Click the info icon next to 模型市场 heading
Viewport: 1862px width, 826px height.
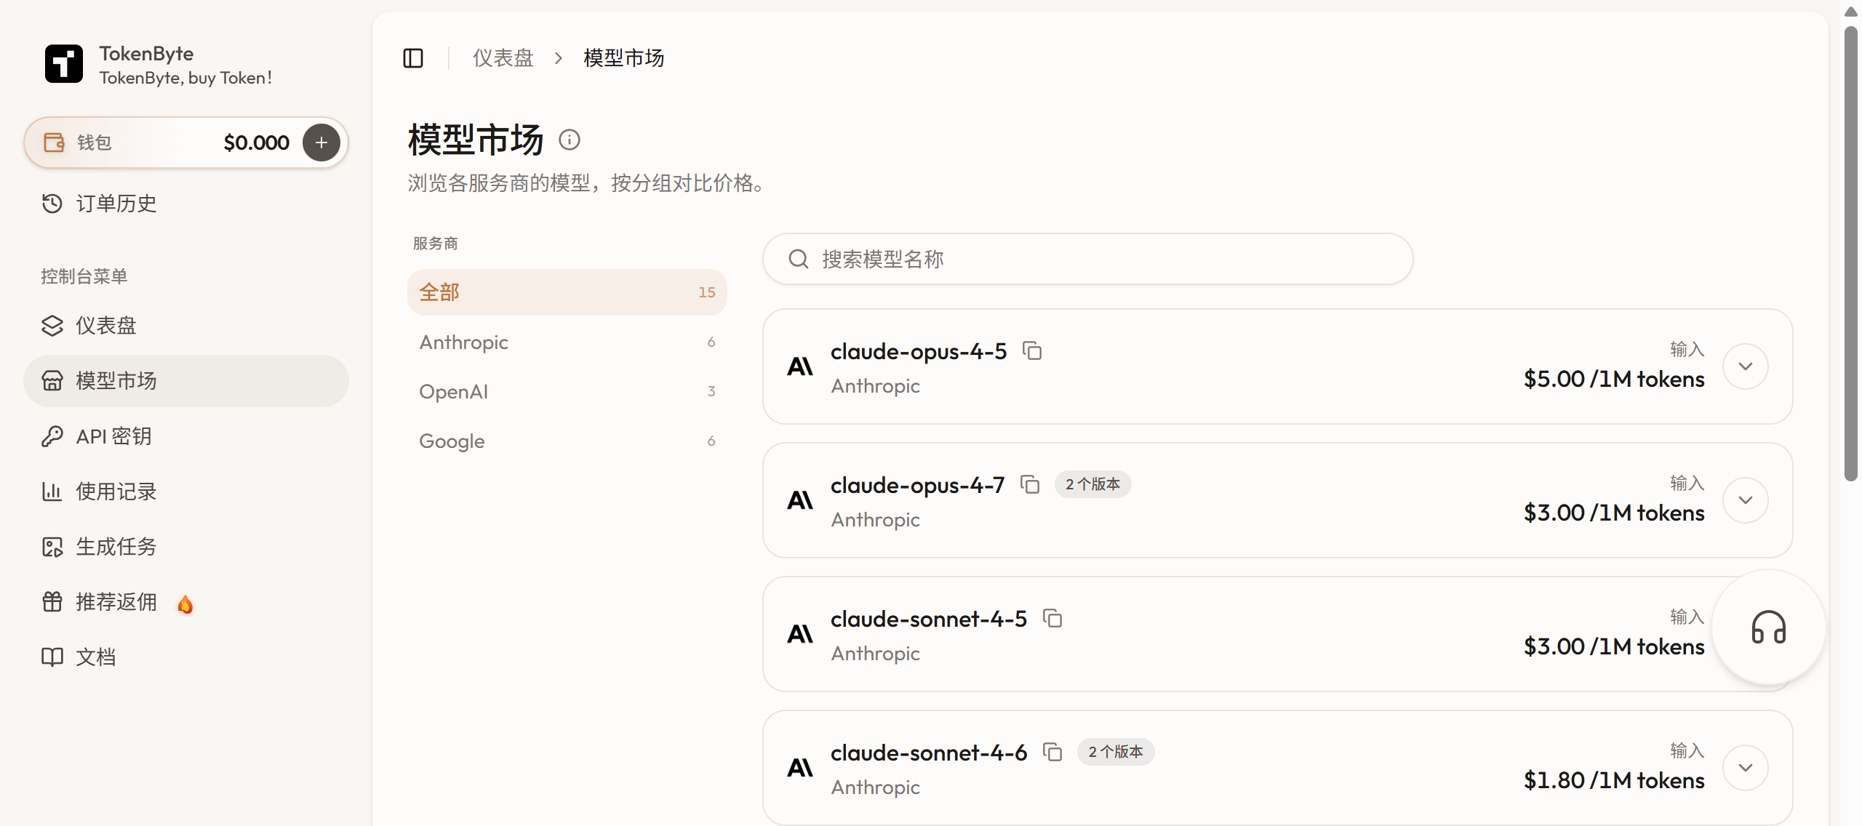(x=570, y=139)
